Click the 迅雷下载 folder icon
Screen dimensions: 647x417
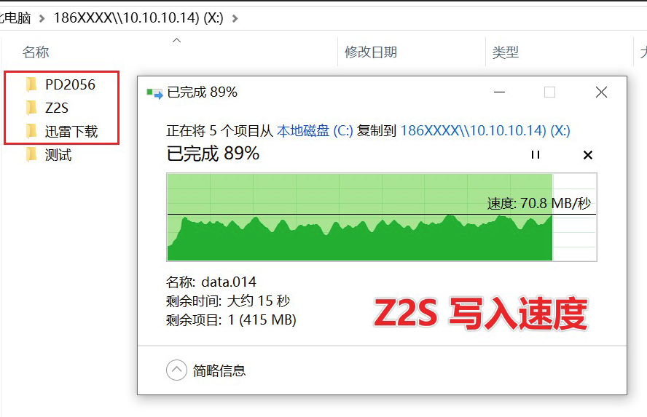(31, 132)
